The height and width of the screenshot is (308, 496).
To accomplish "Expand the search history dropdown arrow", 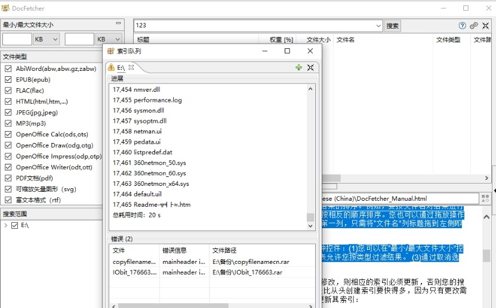I will [x=378, y=26].
